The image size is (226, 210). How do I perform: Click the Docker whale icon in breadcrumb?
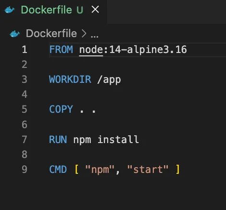coord(15,34)
